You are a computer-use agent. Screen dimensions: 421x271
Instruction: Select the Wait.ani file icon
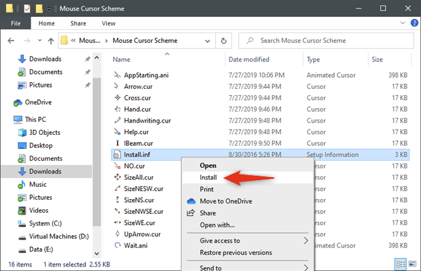pyautogui.click(x=118, y=246)
